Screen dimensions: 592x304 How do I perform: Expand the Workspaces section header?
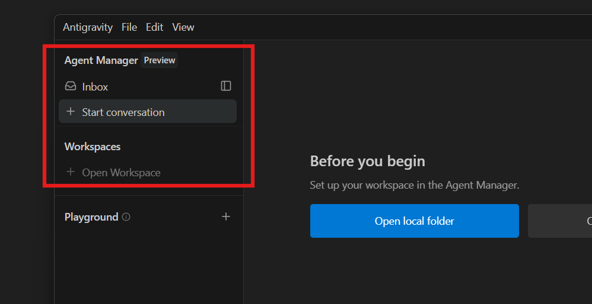pos(93,147)
